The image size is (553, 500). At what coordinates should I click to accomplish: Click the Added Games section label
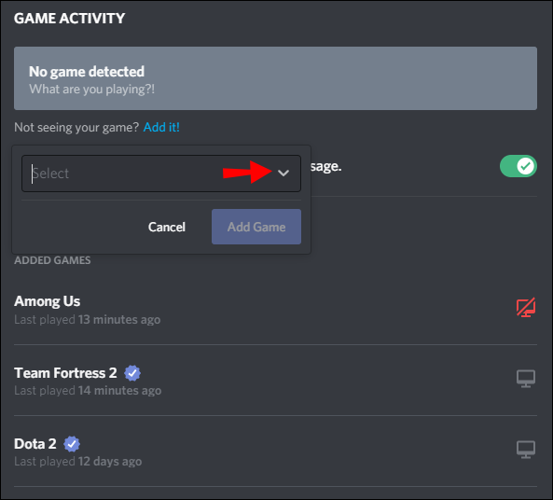pyautogui.click(x=52, y=260)
